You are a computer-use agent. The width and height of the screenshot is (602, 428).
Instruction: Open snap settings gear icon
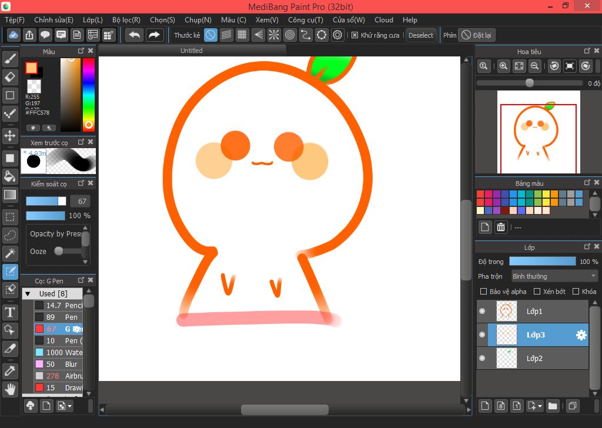pyautogui.click(x=337, y=35)
